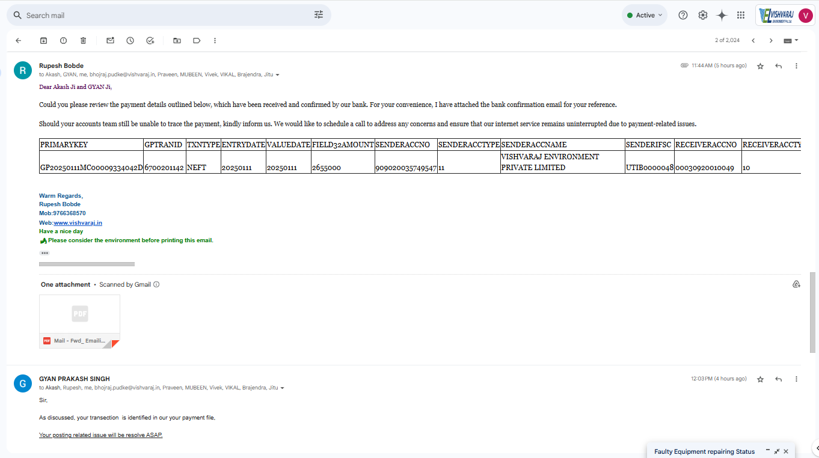Star the message from Rupesh Bobde

[760, 66]
